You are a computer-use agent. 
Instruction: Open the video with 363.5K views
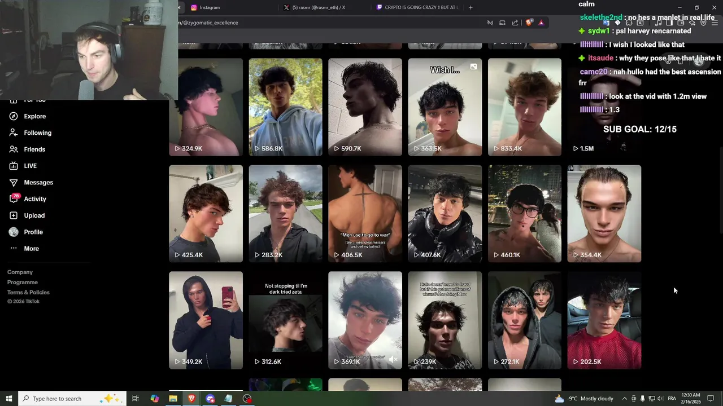[445, 107]
